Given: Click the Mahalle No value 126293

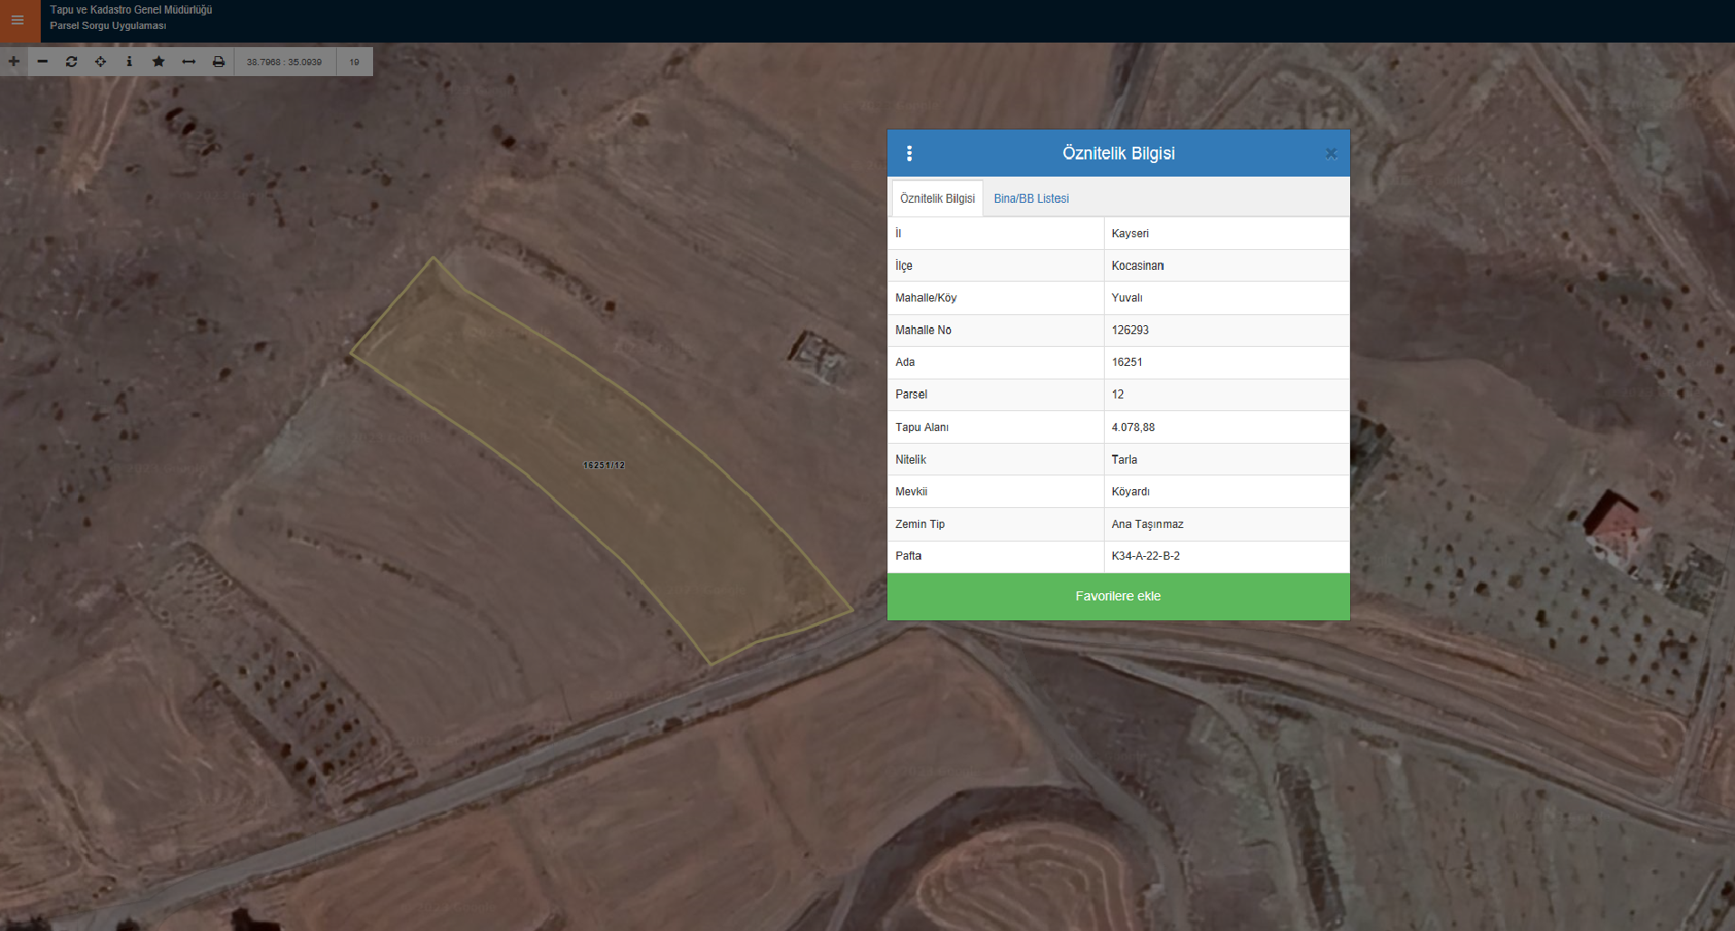Looking at the screenshot, I should [x=1226, y=331].
